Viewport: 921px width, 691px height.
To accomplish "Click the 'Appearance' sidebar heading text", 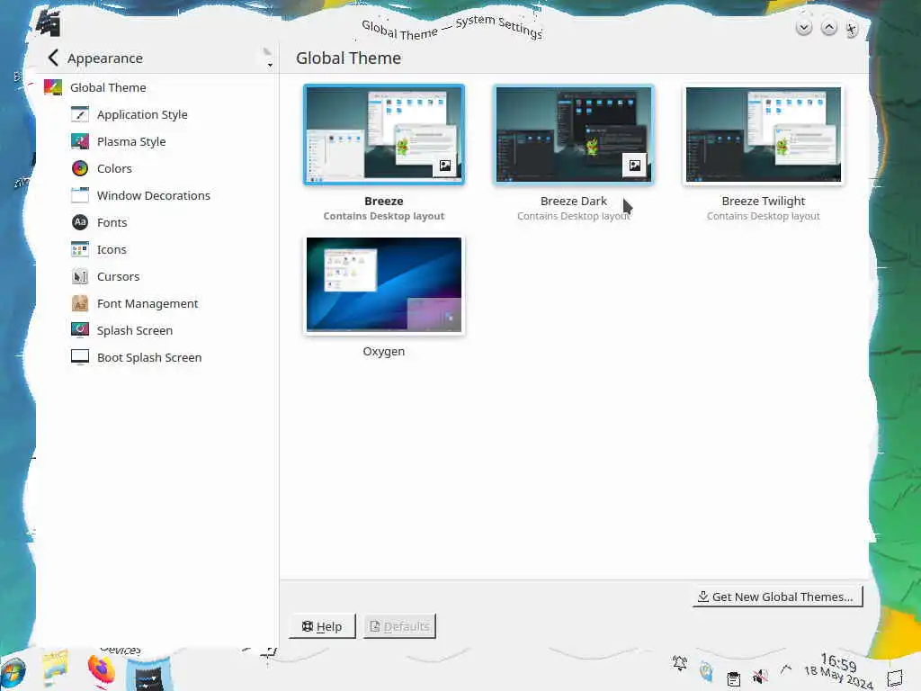I will (x=105, y=58).
